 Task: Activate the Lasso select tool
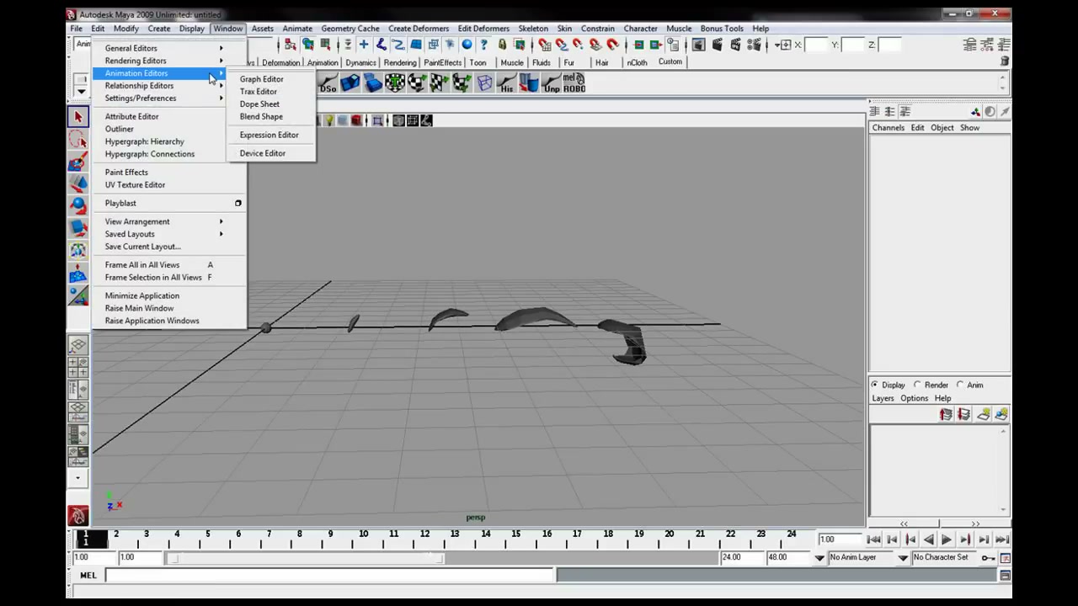point(78,140)
